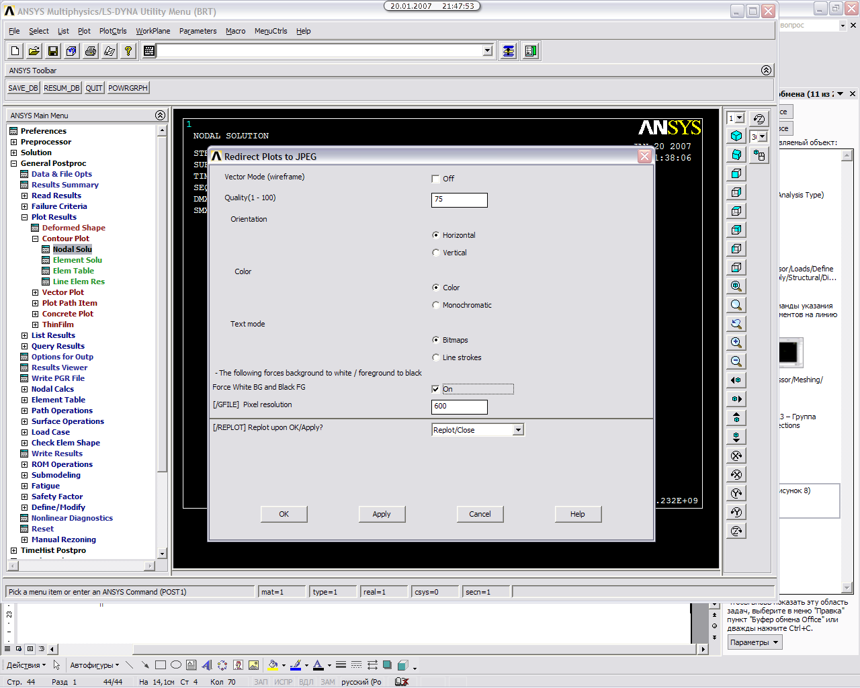Click the printer icon in ANSYS toolbar
Screen dimensions: 860x688
pyautogui.click(x=91, y=51)
